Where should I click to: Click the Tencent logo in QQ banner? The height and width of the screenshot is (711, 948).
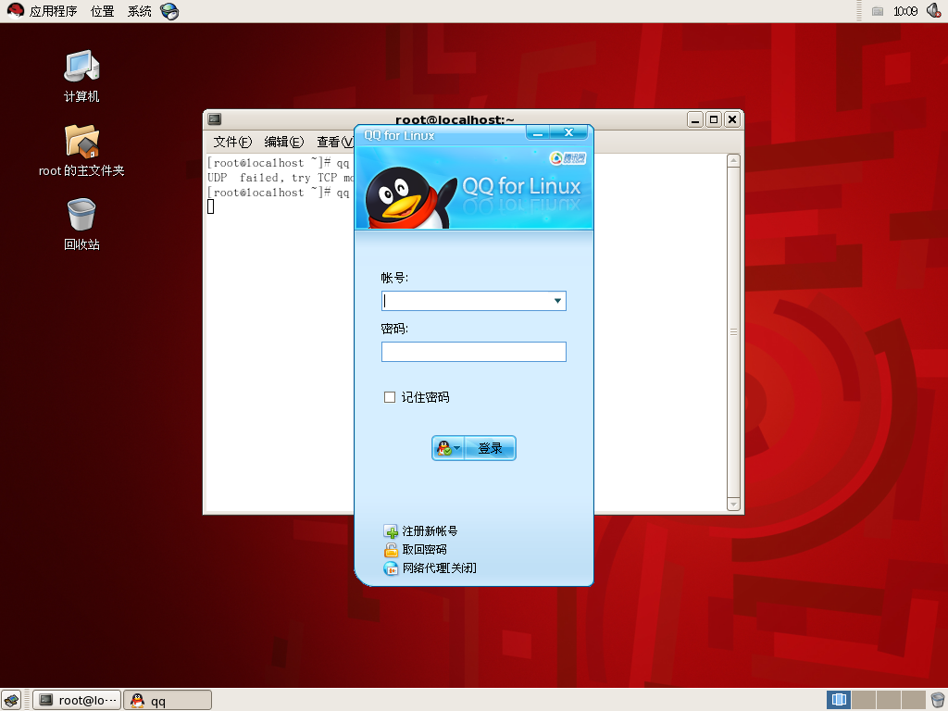568,158
